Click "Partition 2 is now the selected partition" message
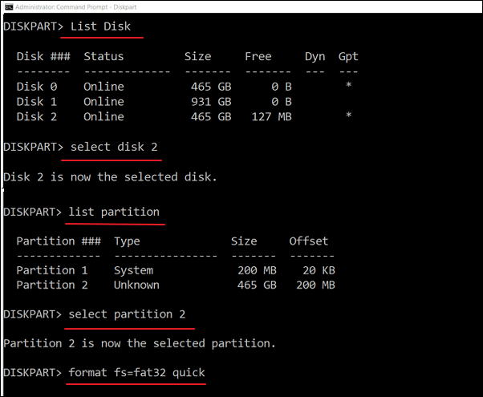Screen dimensions: 483x397 [139, 343]
